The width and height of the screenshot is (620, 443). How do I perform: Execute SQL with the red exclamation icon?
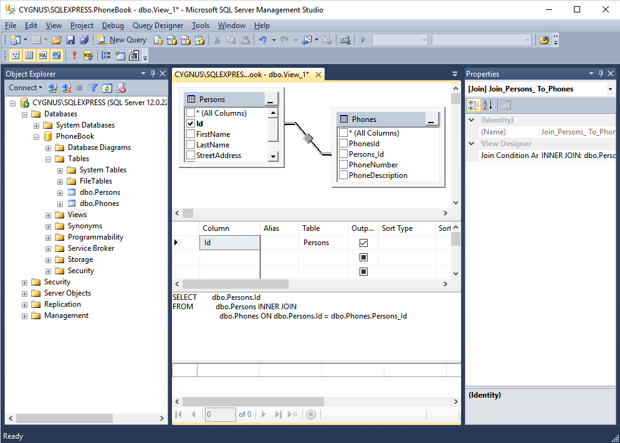[74, 55]
